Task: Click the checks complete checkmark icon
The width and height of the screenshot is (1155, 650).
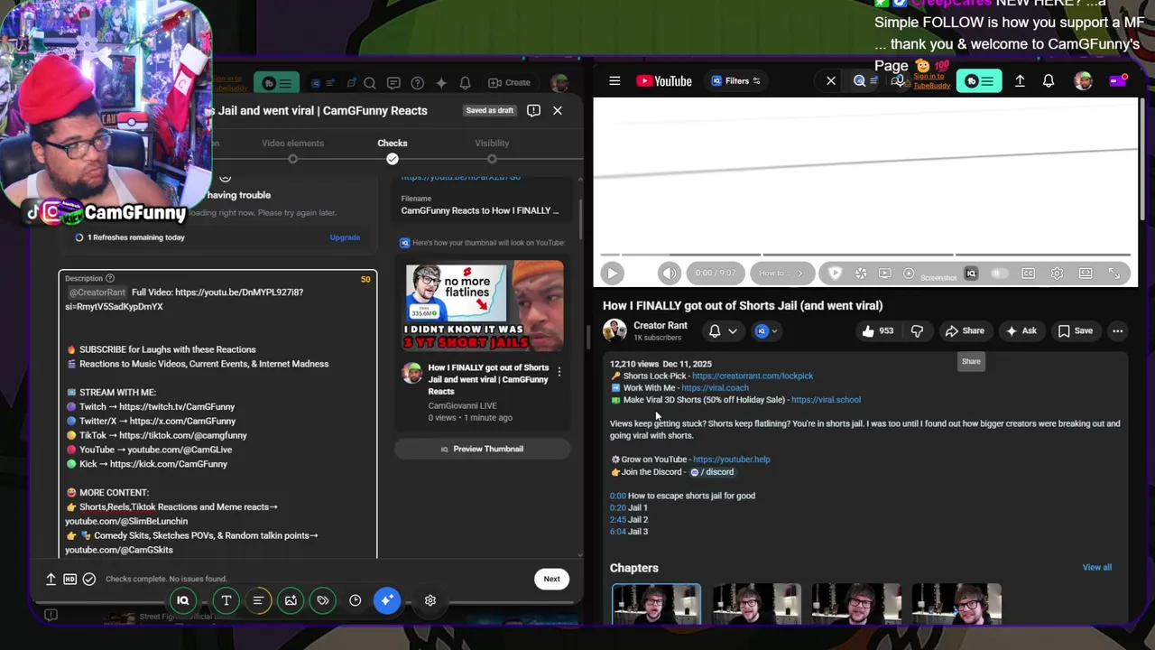Action: click(88, 579)
